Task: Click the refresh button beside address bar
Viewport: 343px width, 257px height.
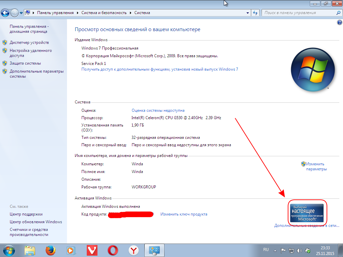Action: click(255, 13)
